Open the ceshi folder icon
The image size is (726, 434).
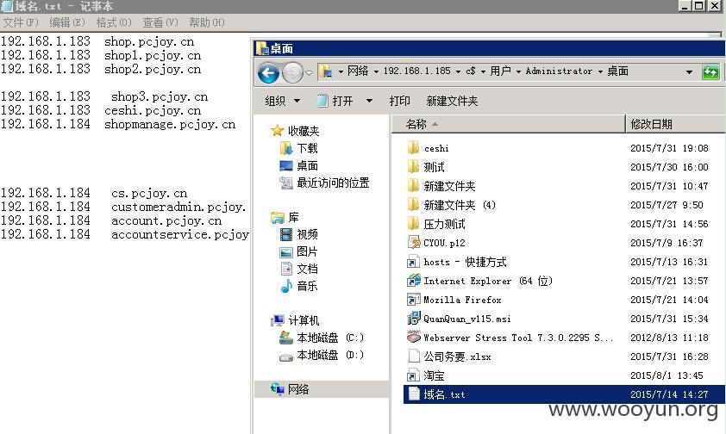tap(413, 148)
